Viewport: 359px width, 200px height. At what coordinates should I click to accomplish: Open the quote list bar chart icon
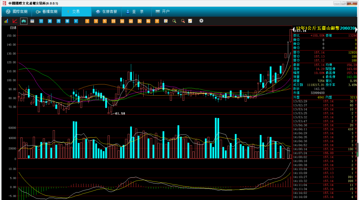[6, 21]
